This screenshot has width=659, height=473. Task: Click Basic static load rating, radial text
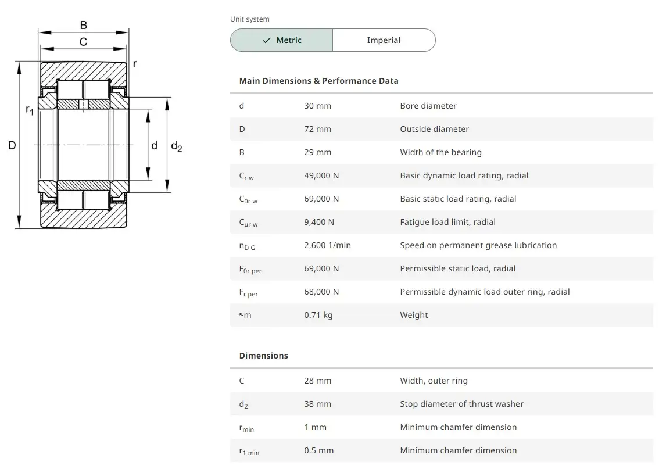tap(458, 199)
